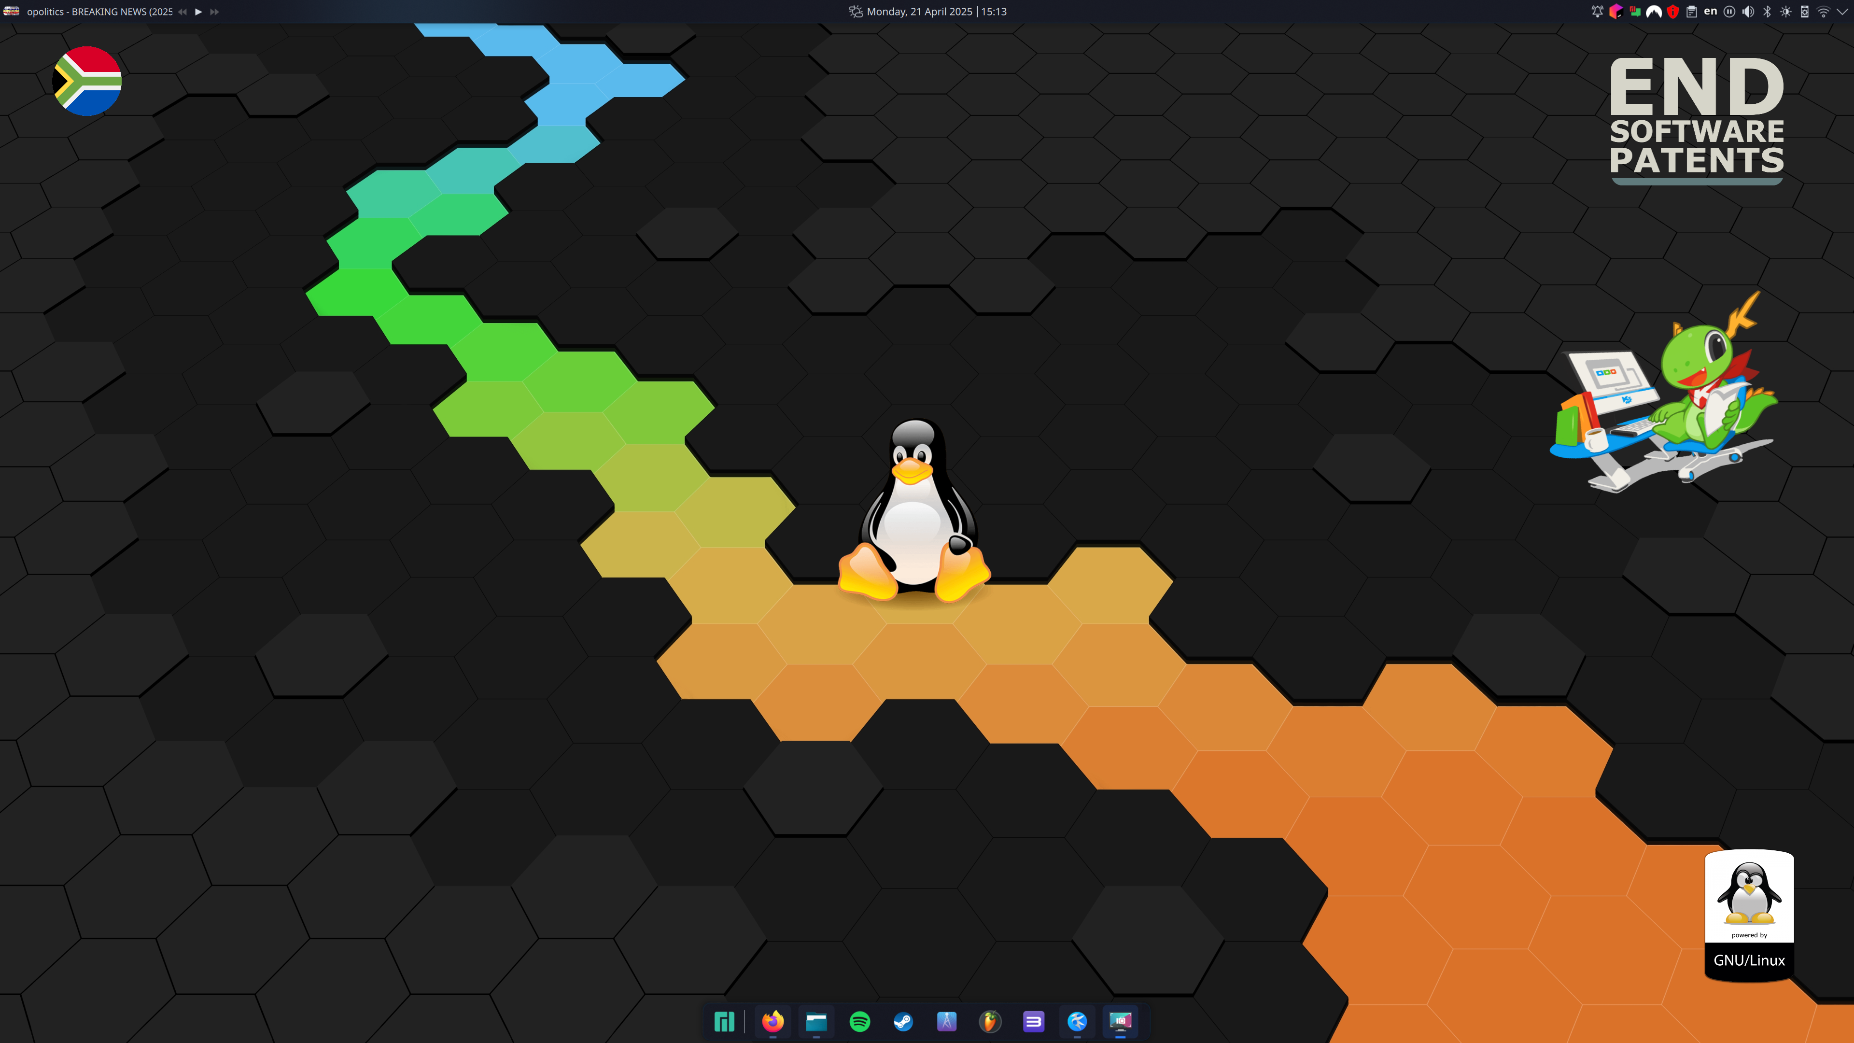
Task: Skip to the previous media track
Action: click(183, 12)
